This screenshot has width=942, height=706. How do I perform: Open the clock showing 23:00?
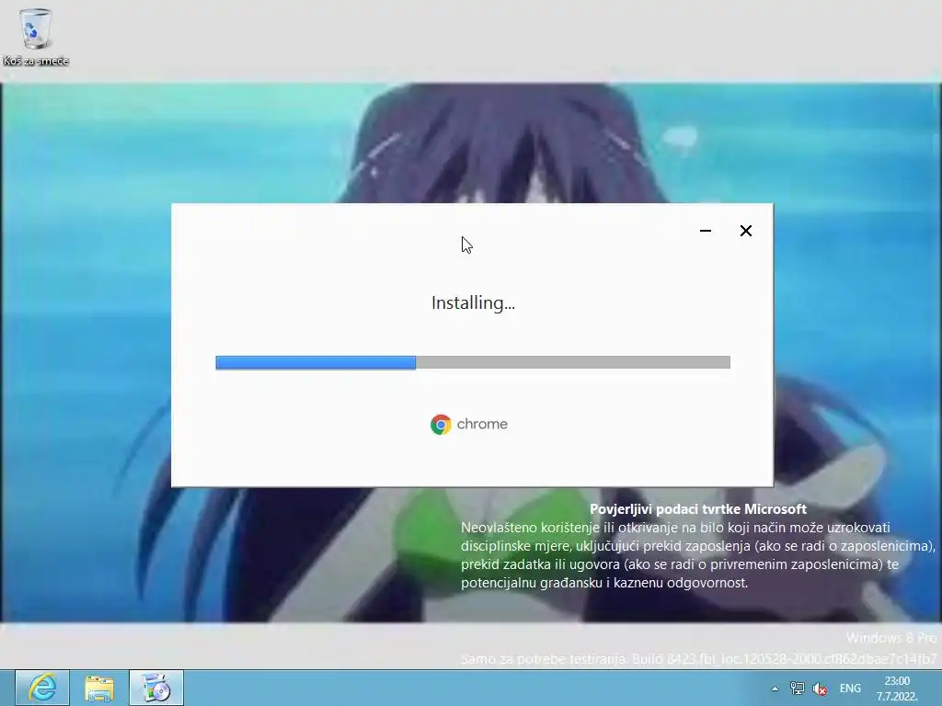pos(897,681)
